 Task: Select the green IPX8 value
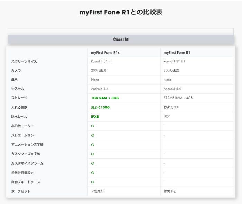coord(95,117)
